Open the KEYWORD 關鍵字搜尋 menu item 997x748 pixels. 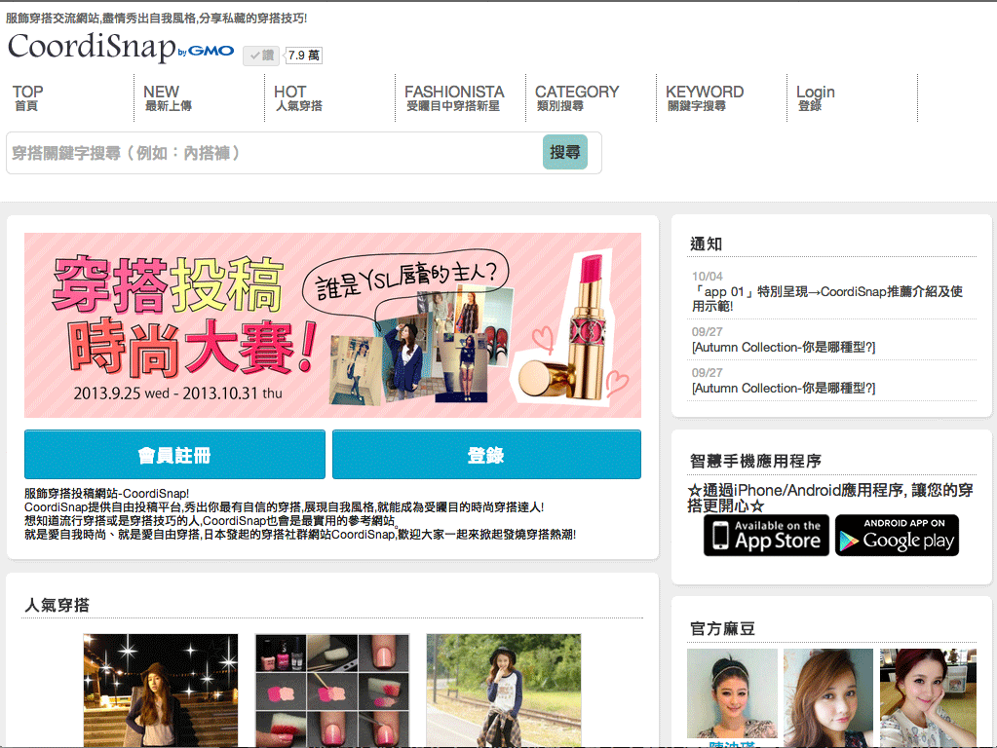(x=705, y=97)
